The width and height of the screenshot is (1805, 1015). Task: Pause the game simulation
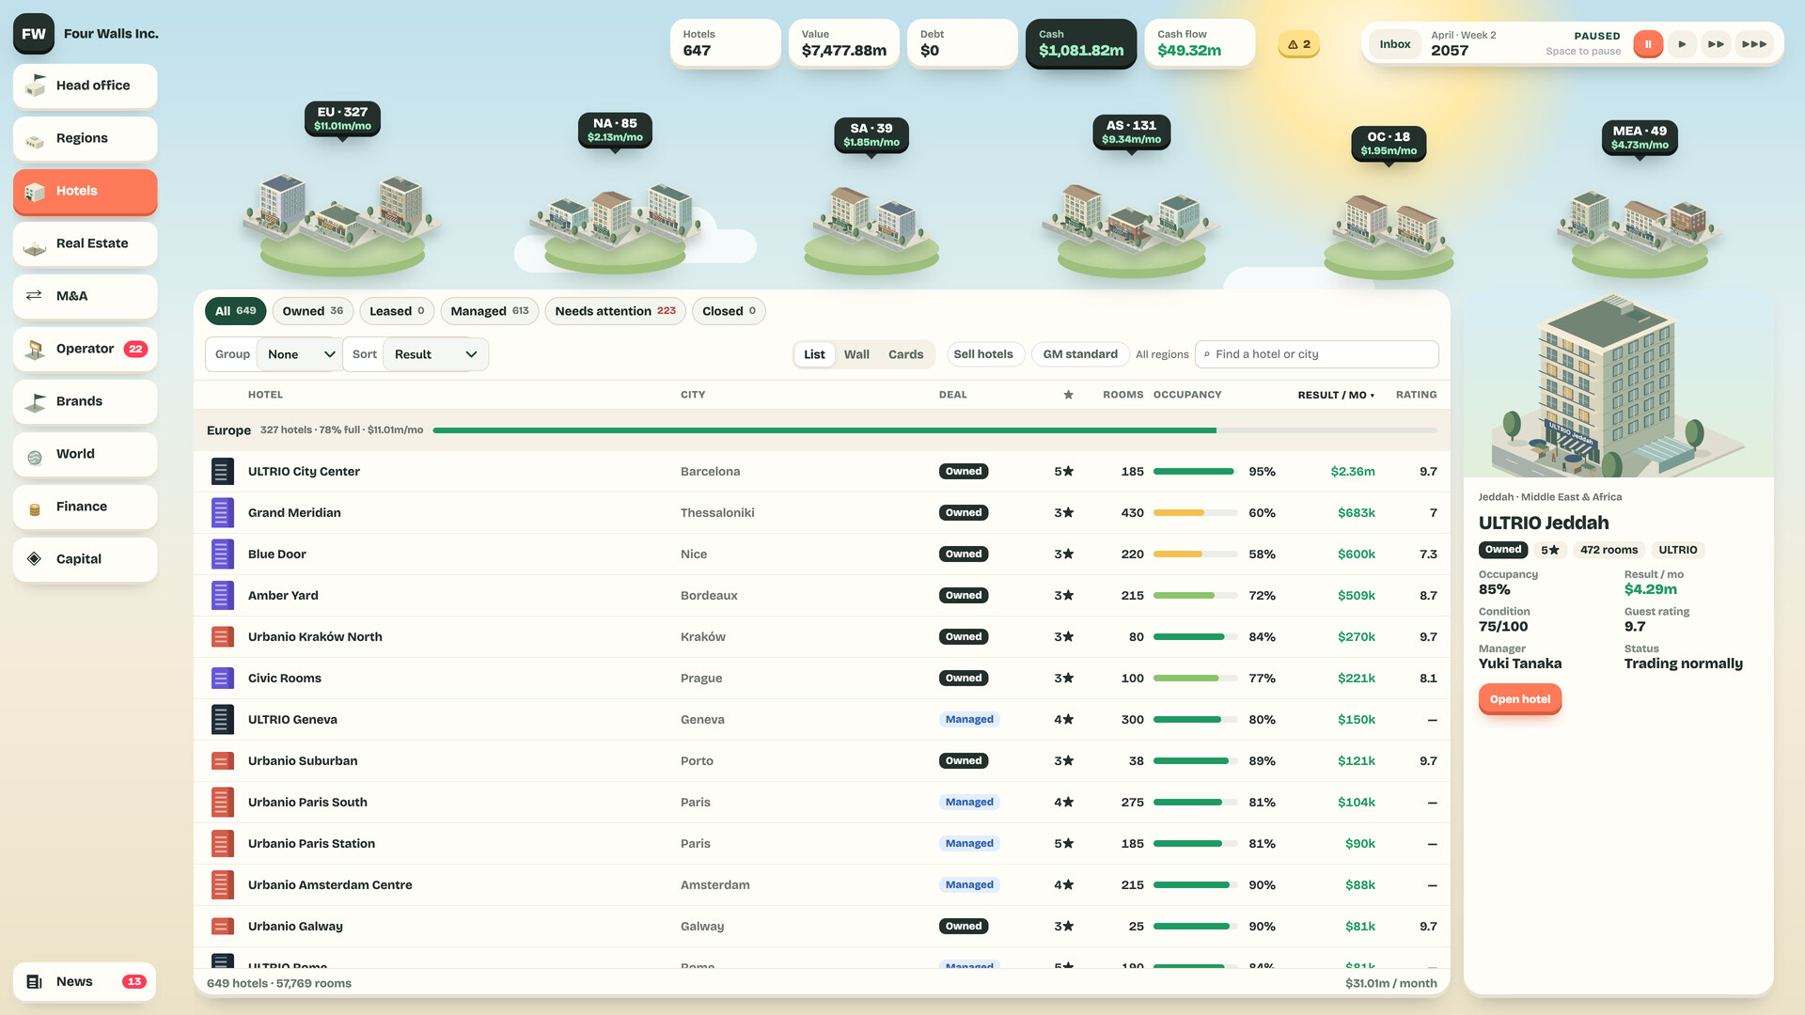click(x=1648, y=44)
